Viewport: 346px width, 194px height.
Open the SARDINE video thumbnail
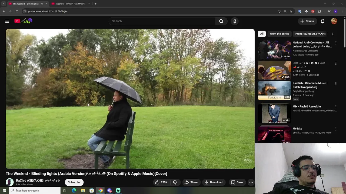pos(274,70)
